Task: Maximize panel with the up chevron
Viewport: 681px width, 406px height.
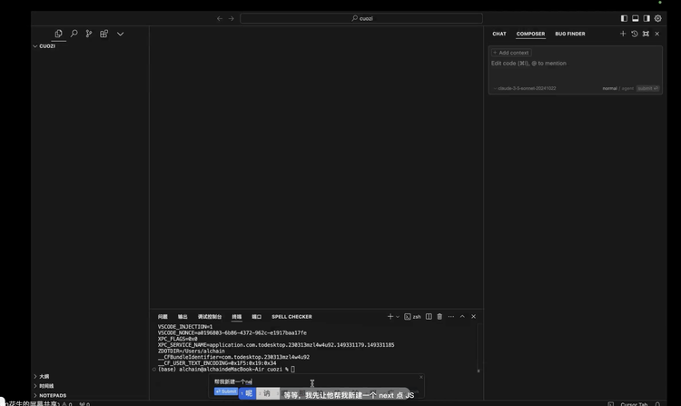Action: 462,317
